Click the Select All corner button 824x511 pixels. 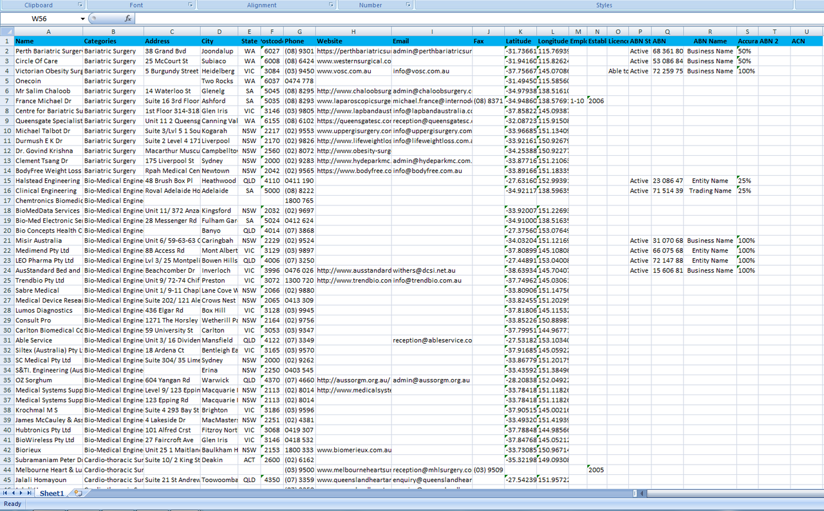[7, 32]
